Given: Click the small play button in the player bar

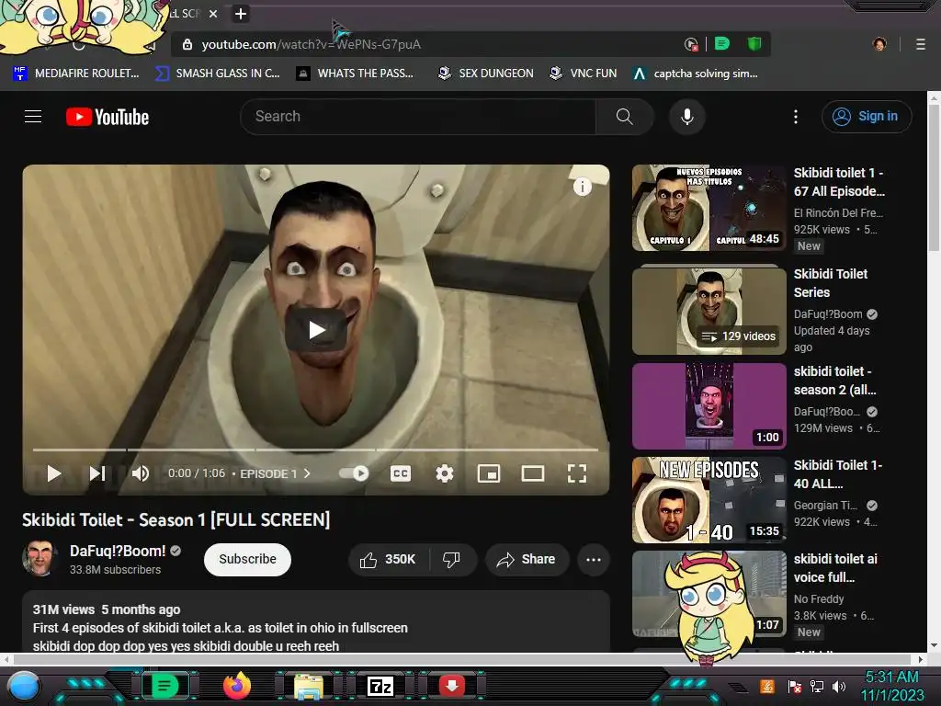Looking at the screenshot, I should coord(54,473).
